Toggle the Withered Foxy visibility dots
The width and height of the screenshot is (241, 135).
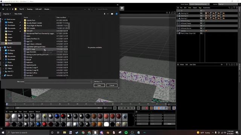[203, 21]
